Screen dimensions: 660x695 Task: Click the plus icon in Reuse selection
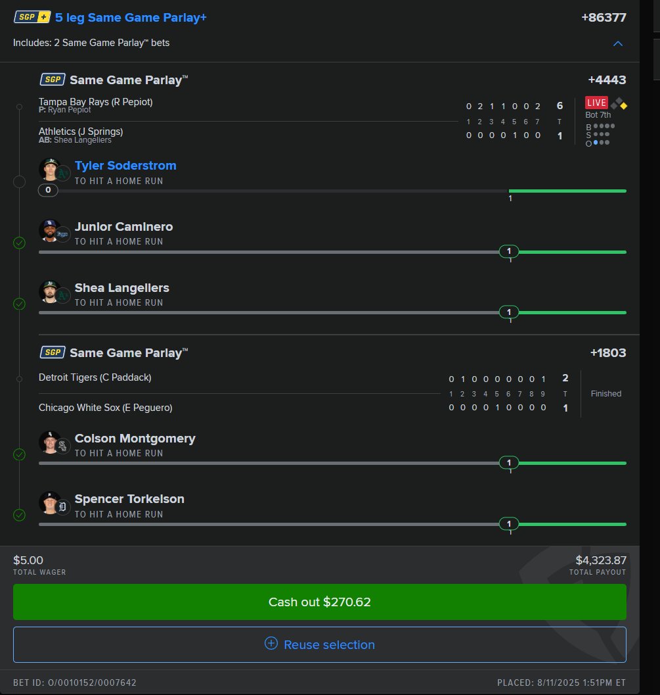coord(271,643)
